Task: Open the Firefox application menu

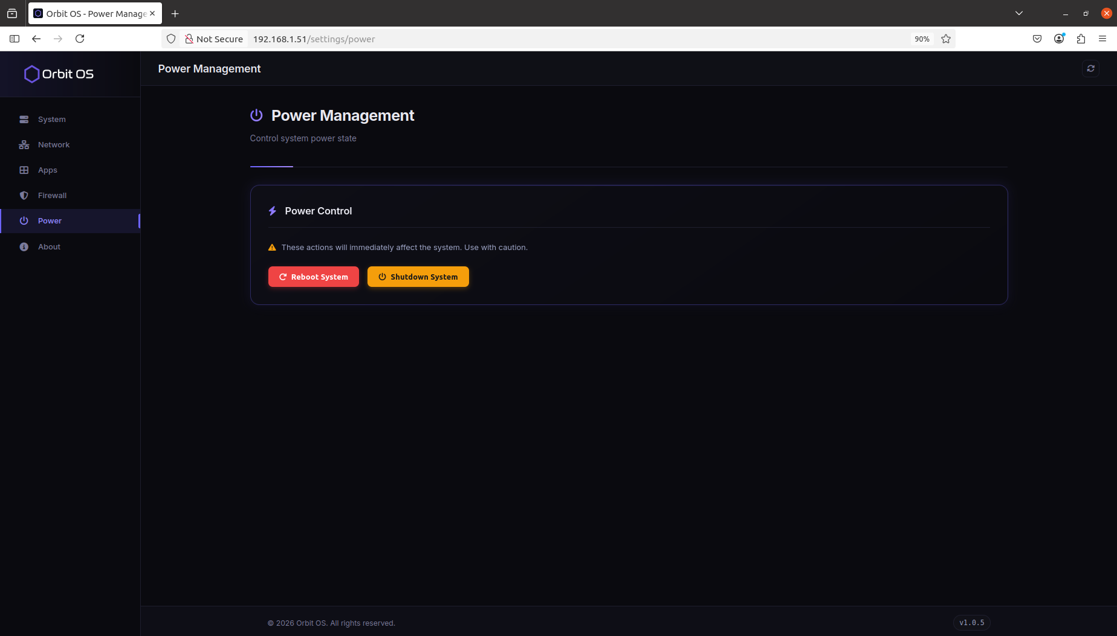Action: click(x=1102, y=39)
